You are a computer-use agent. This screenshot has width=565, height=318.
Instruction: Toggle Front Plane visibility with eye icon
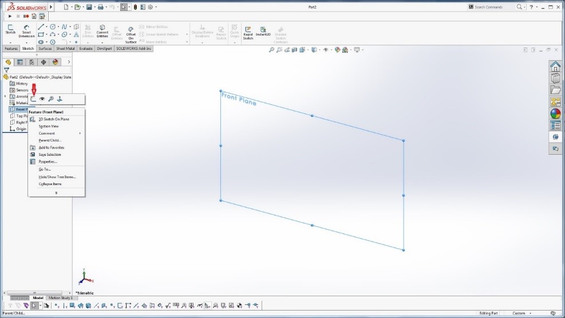point(42,99)
